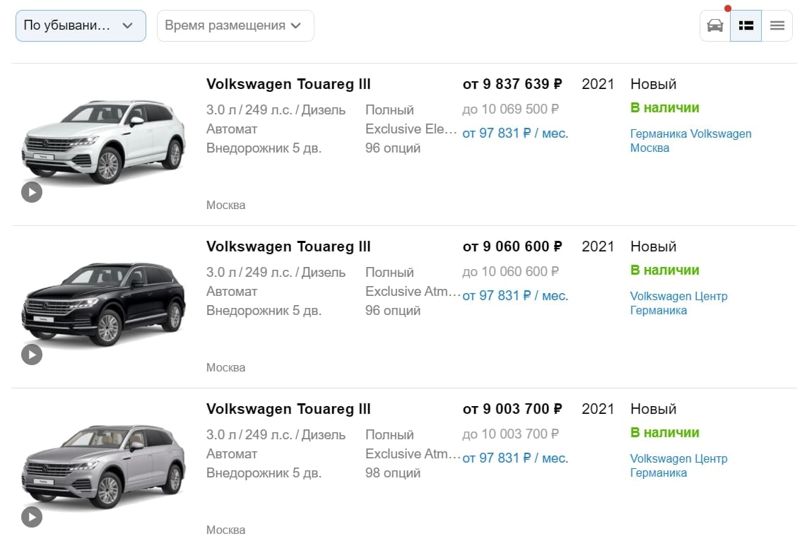Play video of black Touareg
Image resolution: width=812 pixels, height=541 pixels.
coord(32,355)
